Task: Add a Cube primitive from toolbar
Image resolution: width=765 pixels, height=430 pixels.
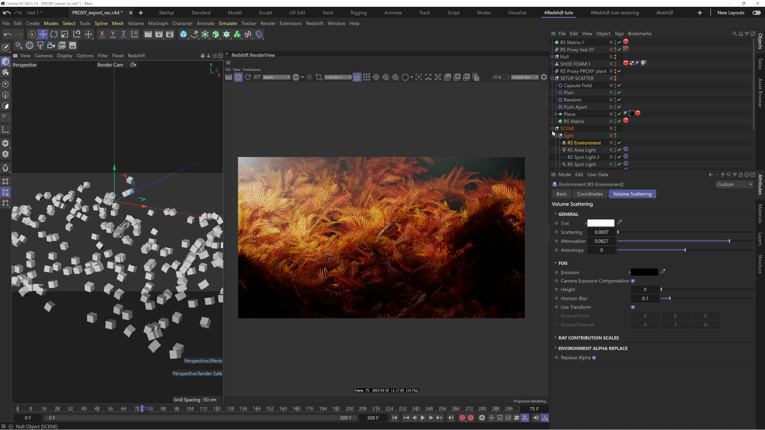Action: (x=183, y=34)
